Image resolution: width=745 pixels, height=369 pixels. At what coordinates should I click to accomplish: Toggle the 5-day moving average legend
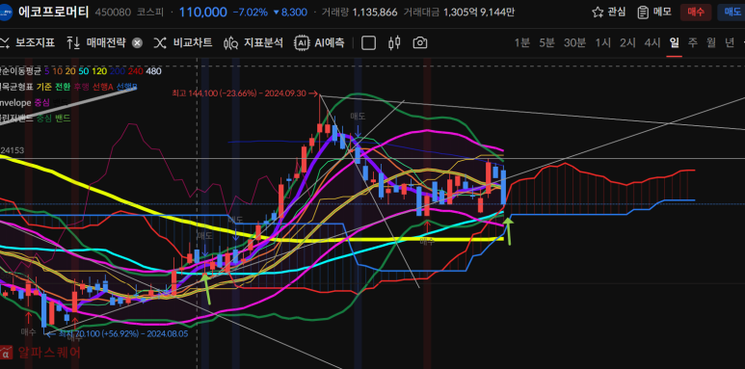click(46, 71)
